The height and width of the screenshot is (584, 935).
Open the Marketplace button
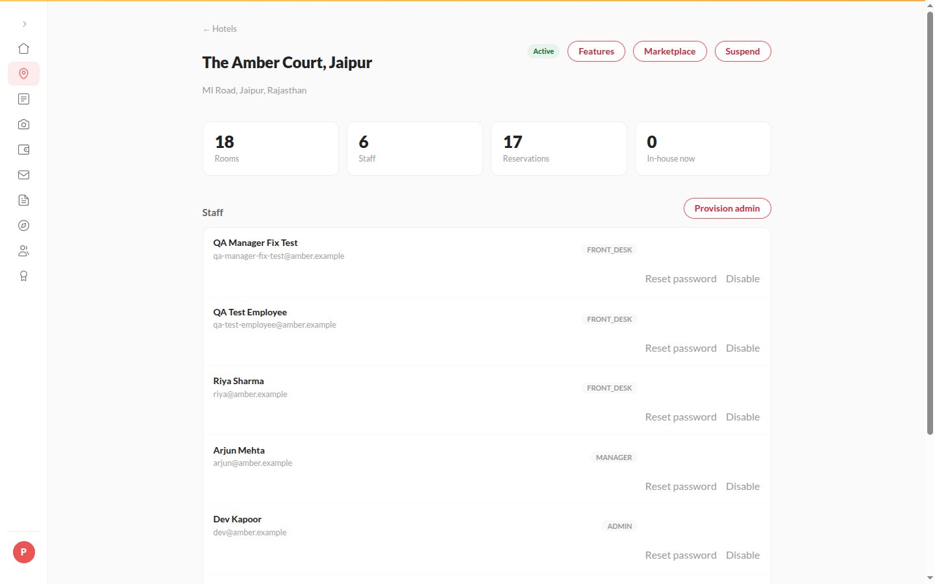[x=669, y=51]
